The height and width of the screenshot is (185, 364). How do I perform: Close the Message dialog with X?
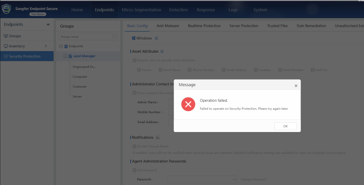(296, 86)
